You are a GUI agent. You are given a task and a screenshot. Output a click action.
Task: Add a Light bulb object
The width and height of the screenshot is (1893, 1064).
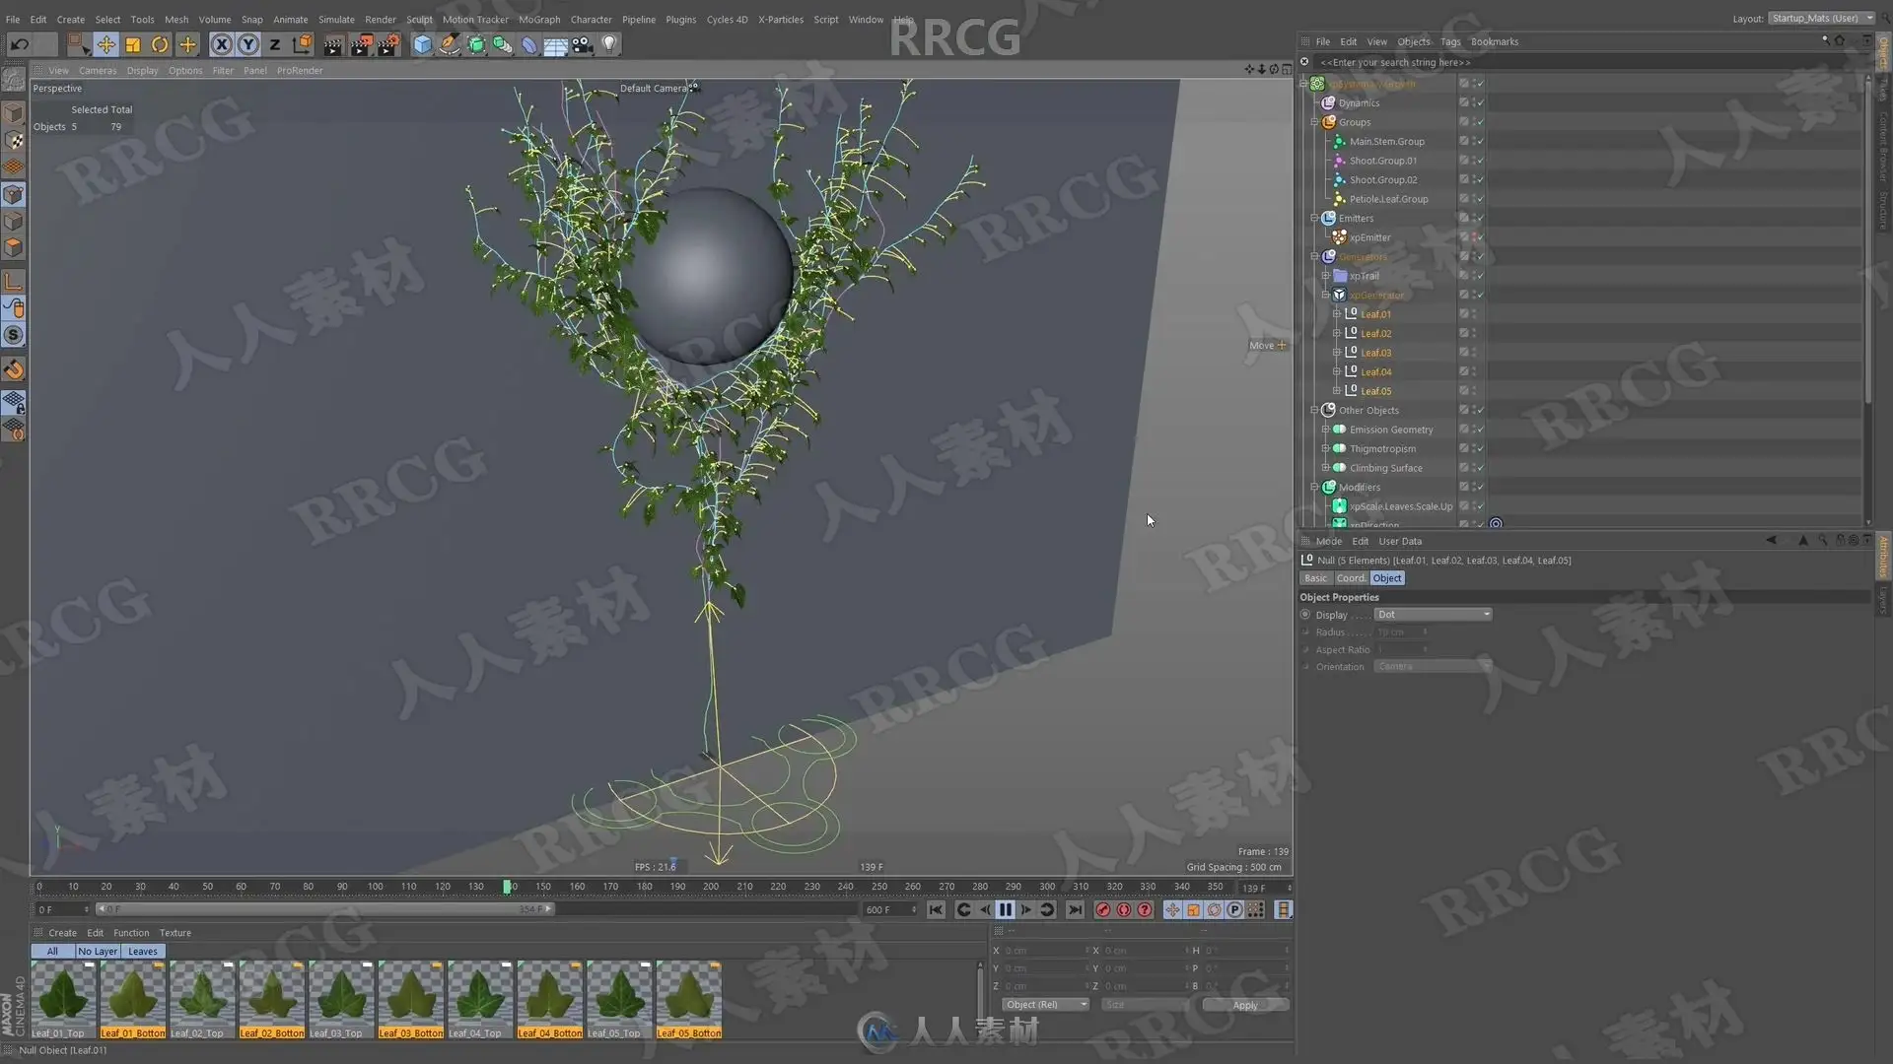pyautogui.click(x=609, y=44)
